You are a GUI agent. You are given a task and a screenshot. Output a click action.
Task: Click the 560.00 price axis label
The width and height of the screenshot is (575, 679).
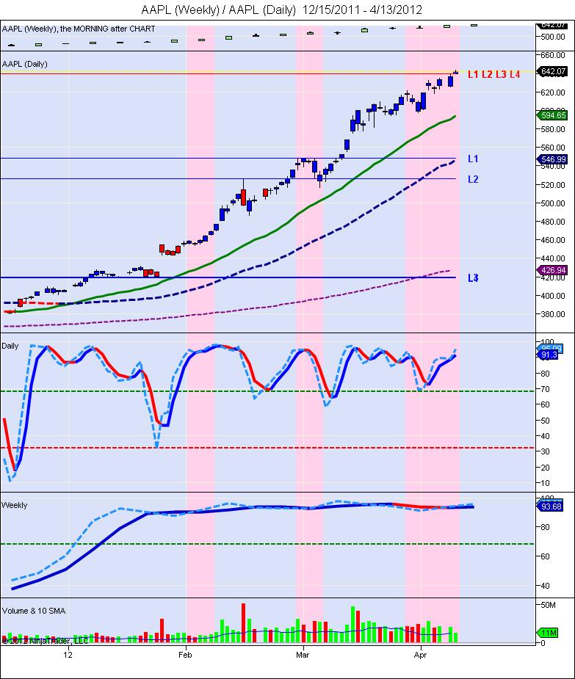(552, 148)
